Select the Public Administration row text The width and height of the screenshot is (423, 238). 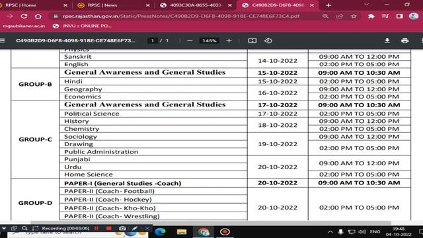(x=101, y=151)
